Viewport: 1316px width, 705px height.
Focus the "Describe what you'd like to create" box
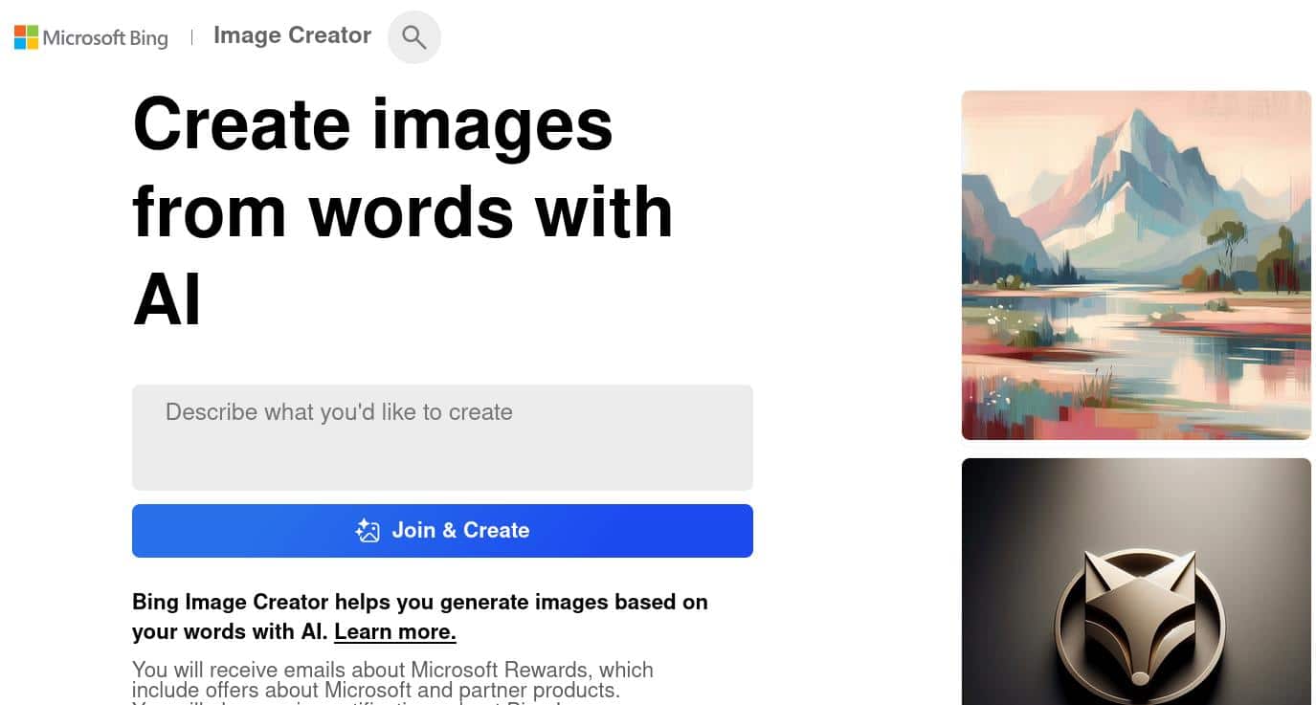coord(442,437)
